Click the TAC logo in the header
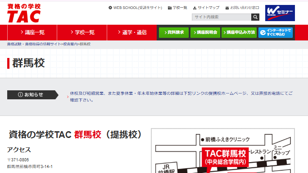308x173 pixels. [24, 13]
